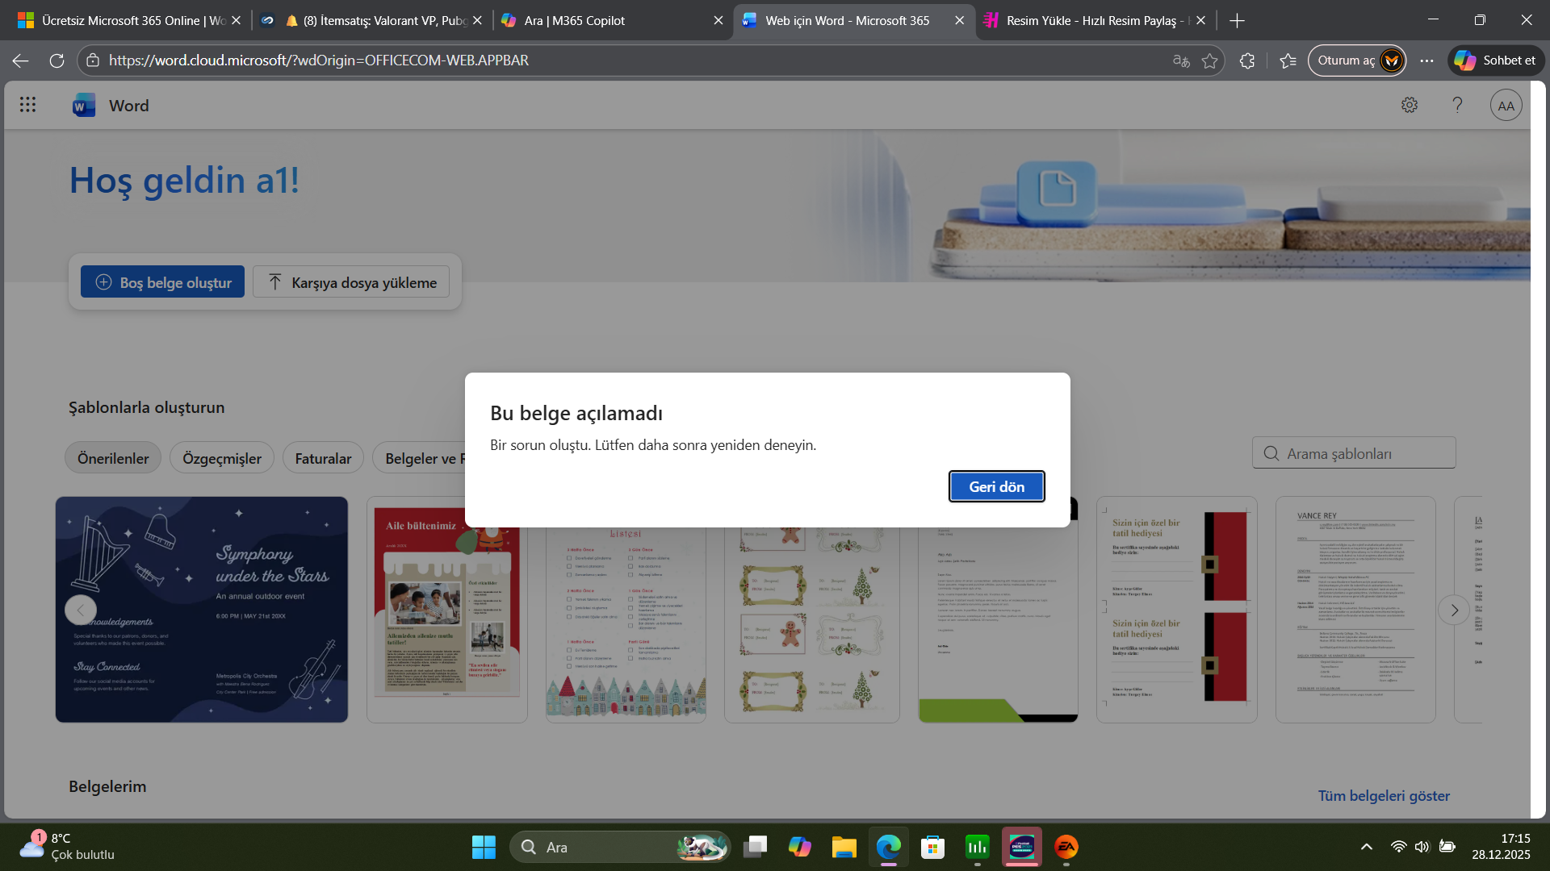Screen dimensions: 1550x871
Task: Click the Arama şablonları search field
Action: point(1354,453)
